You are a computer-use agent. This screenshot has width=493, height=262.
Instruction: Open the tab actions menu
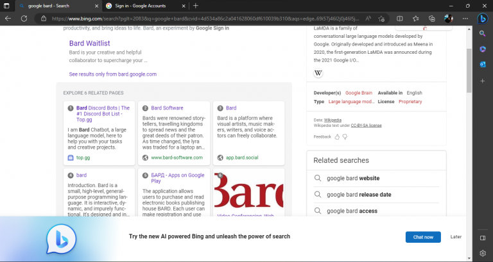click(6, 6)
